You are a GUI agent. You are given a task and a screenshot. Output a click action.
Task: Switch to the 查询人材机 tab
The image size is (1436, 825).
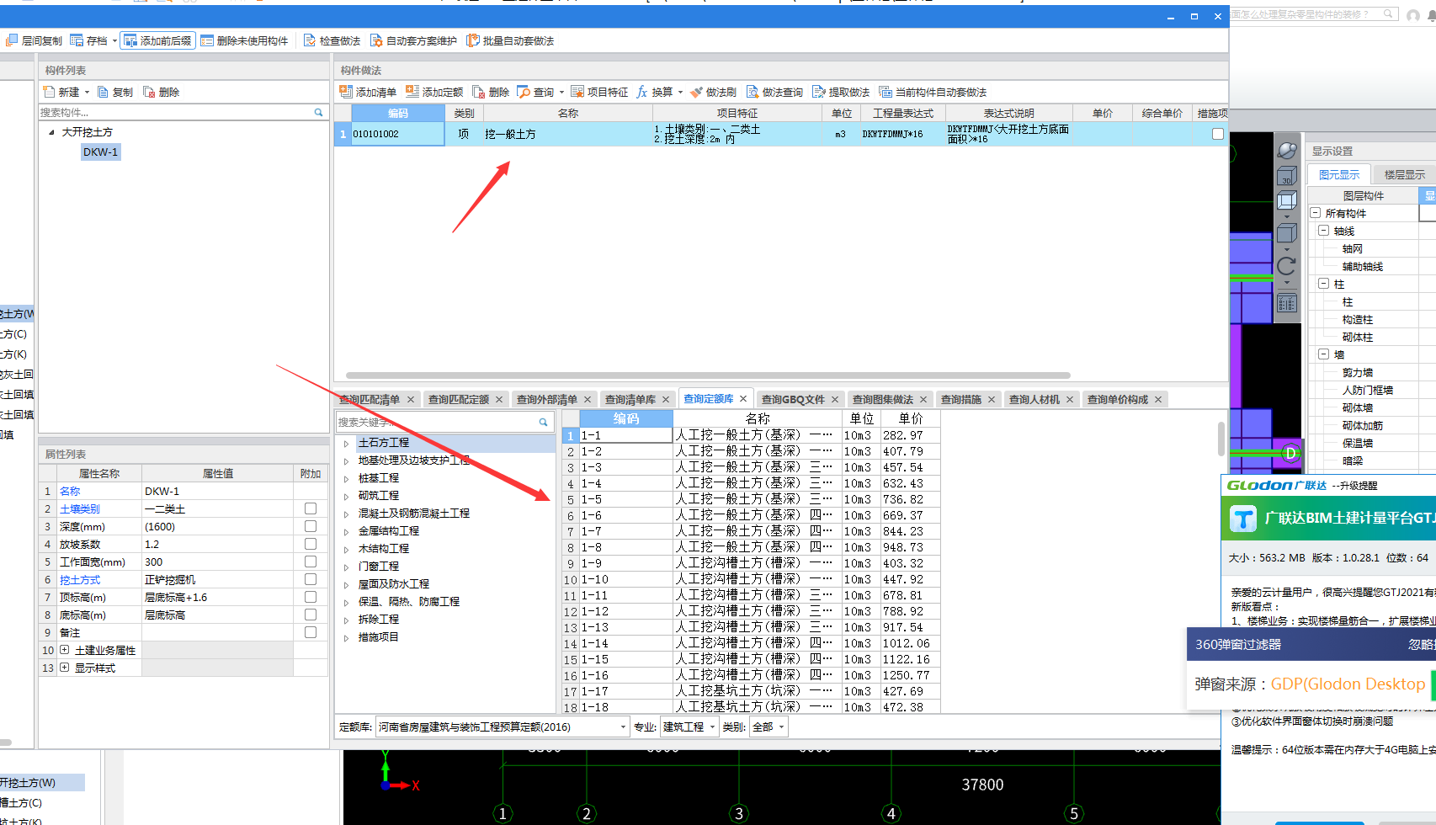pos(1034,399)
